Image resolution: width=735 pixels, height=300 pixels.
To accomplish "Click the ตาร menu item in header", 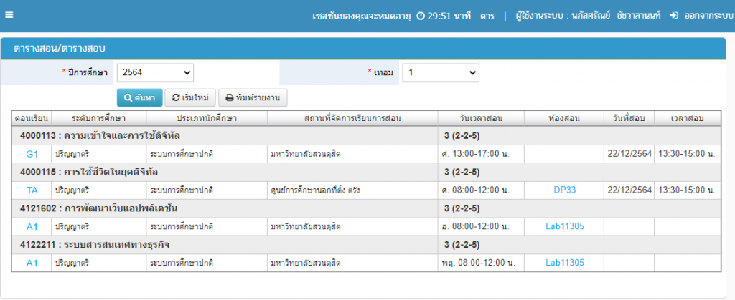I will click(x=487, y=16).
